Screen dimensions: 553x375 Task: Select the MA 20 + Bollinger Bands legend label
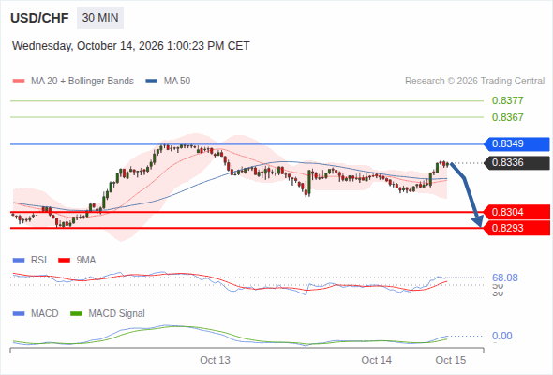point(82,82)
